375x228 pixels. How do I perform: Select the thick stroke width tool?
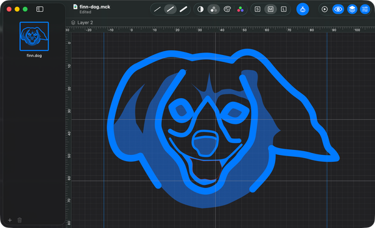pos(183,9)
